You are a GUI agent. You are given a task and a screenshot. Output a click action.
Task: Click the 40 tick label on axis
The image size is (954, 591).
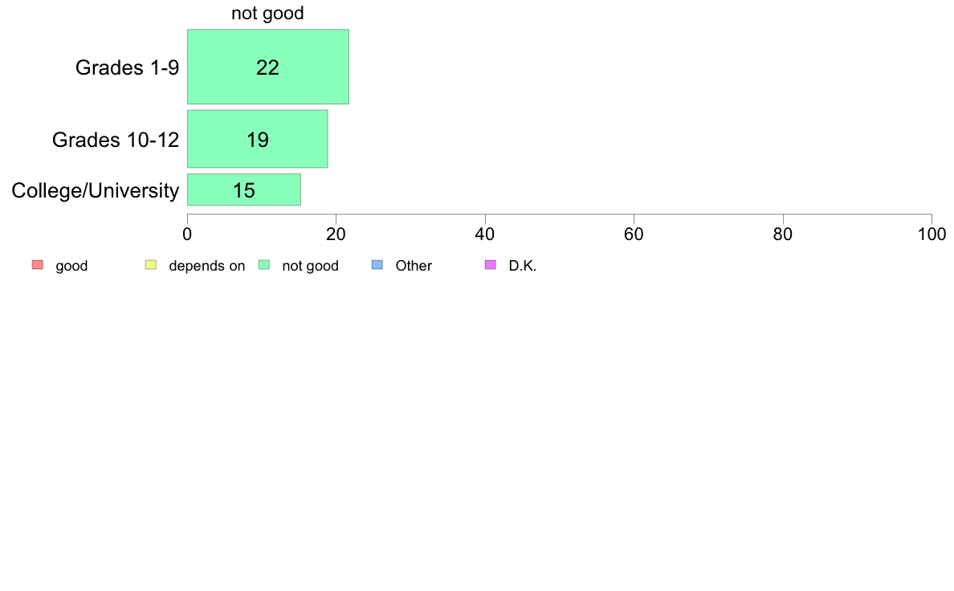485,234
